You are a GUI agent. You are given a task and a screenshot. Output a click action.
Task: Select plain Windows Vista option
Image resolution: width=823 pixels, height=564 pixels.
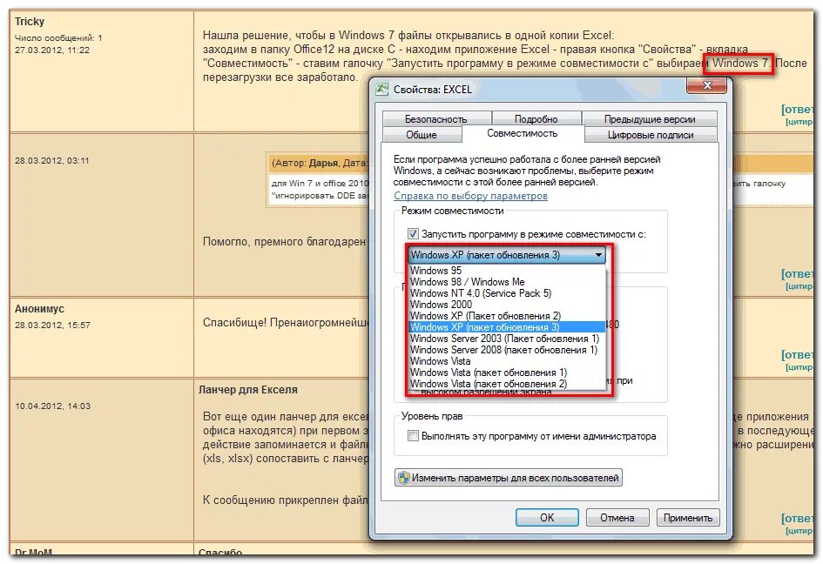pos(507,361)
